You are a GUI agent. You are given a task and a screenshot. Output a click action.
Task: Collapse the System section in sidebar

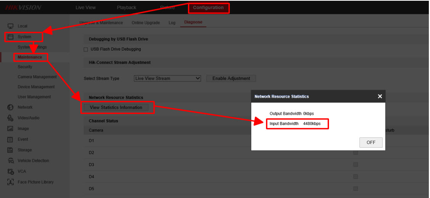tap(24, 37)
